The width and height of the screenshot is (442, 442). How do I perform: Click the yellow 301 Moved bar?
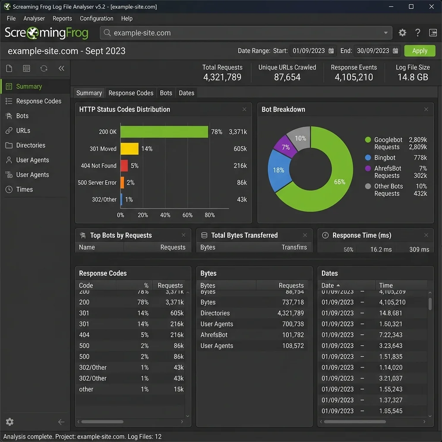[x=129, y=149]
